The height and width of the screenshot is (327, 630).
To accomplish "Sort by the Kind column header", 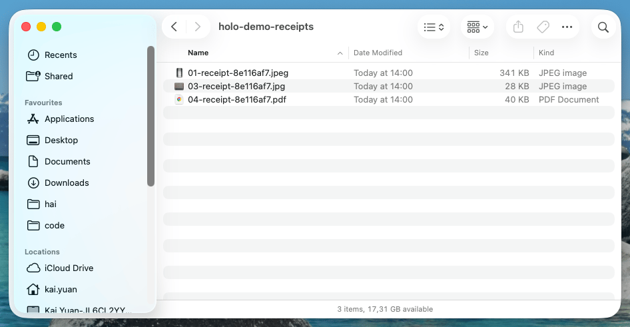I will tap(546, 53).
